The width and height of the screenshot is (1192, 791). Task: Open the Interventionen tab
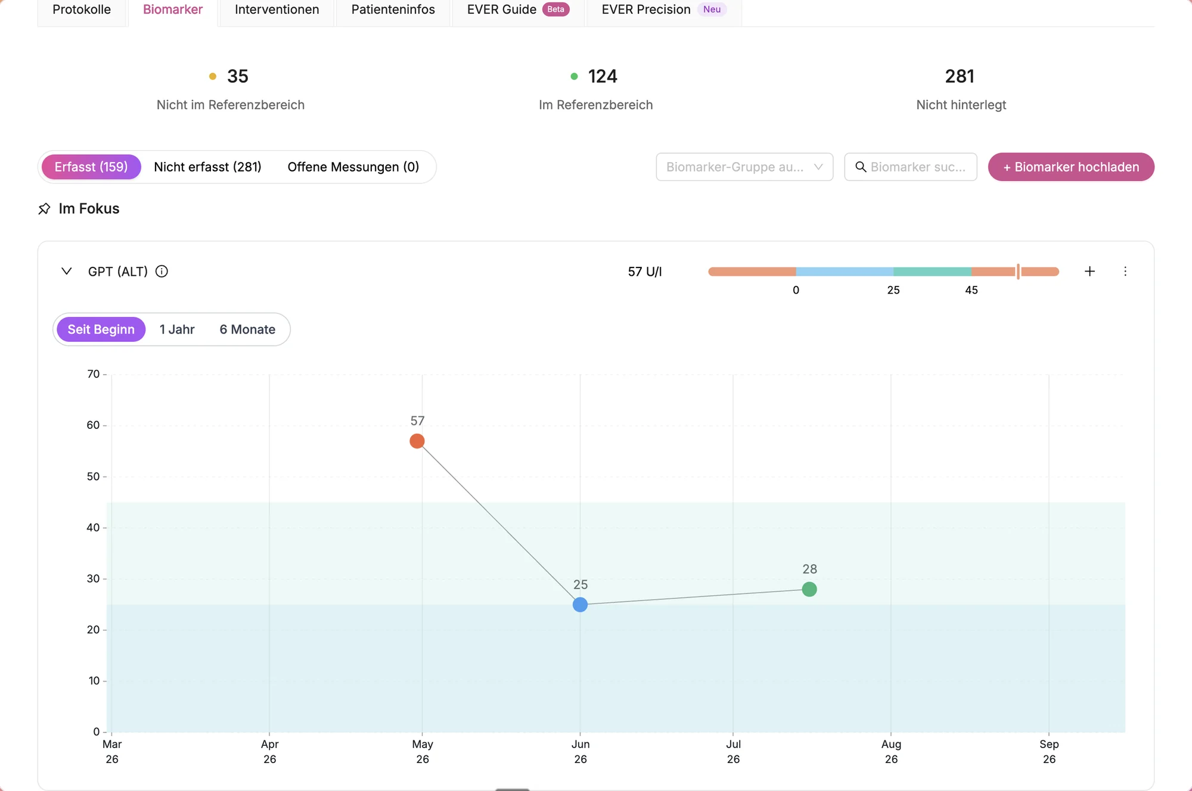[277, 10]
